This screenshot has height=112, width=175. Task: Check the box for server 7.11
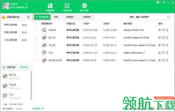[x=36, y=53]
